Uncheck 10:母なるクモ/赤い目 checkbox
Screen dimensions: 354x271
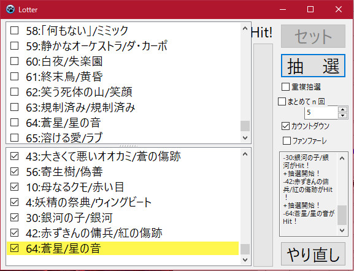[15, 186]
